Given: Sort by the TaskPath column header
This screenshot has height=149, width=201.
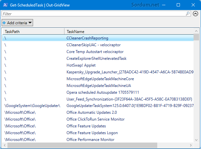Looking at the screenshot, I should (33, 32).
